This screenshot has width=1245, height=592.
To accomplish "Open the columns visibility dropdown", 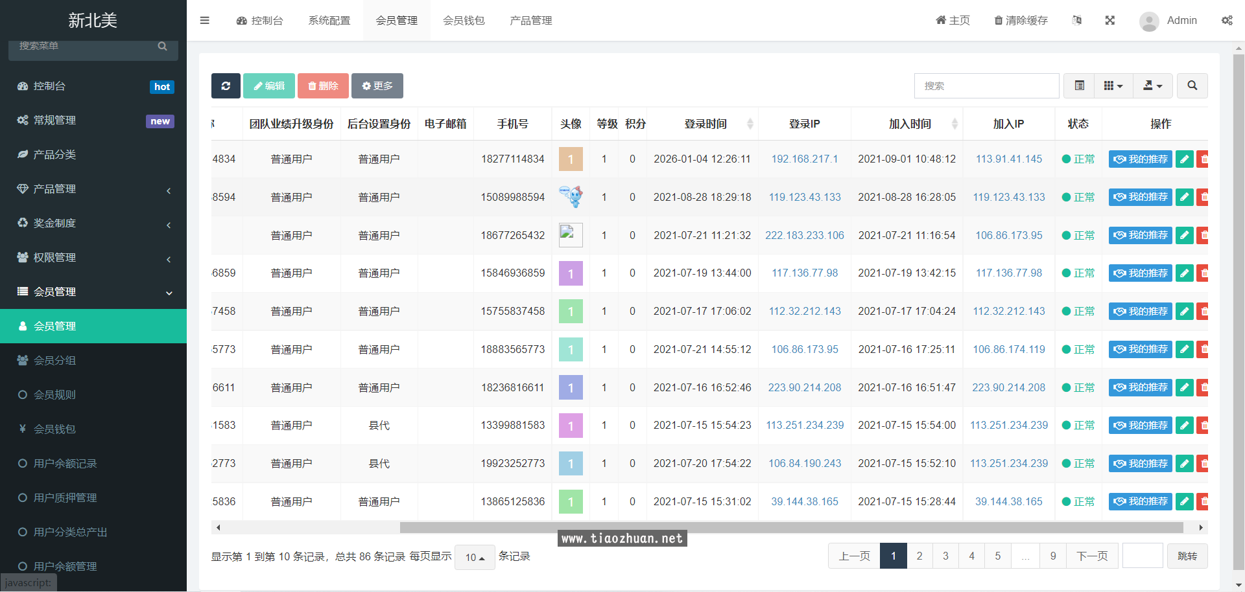I will [1113, 85].
